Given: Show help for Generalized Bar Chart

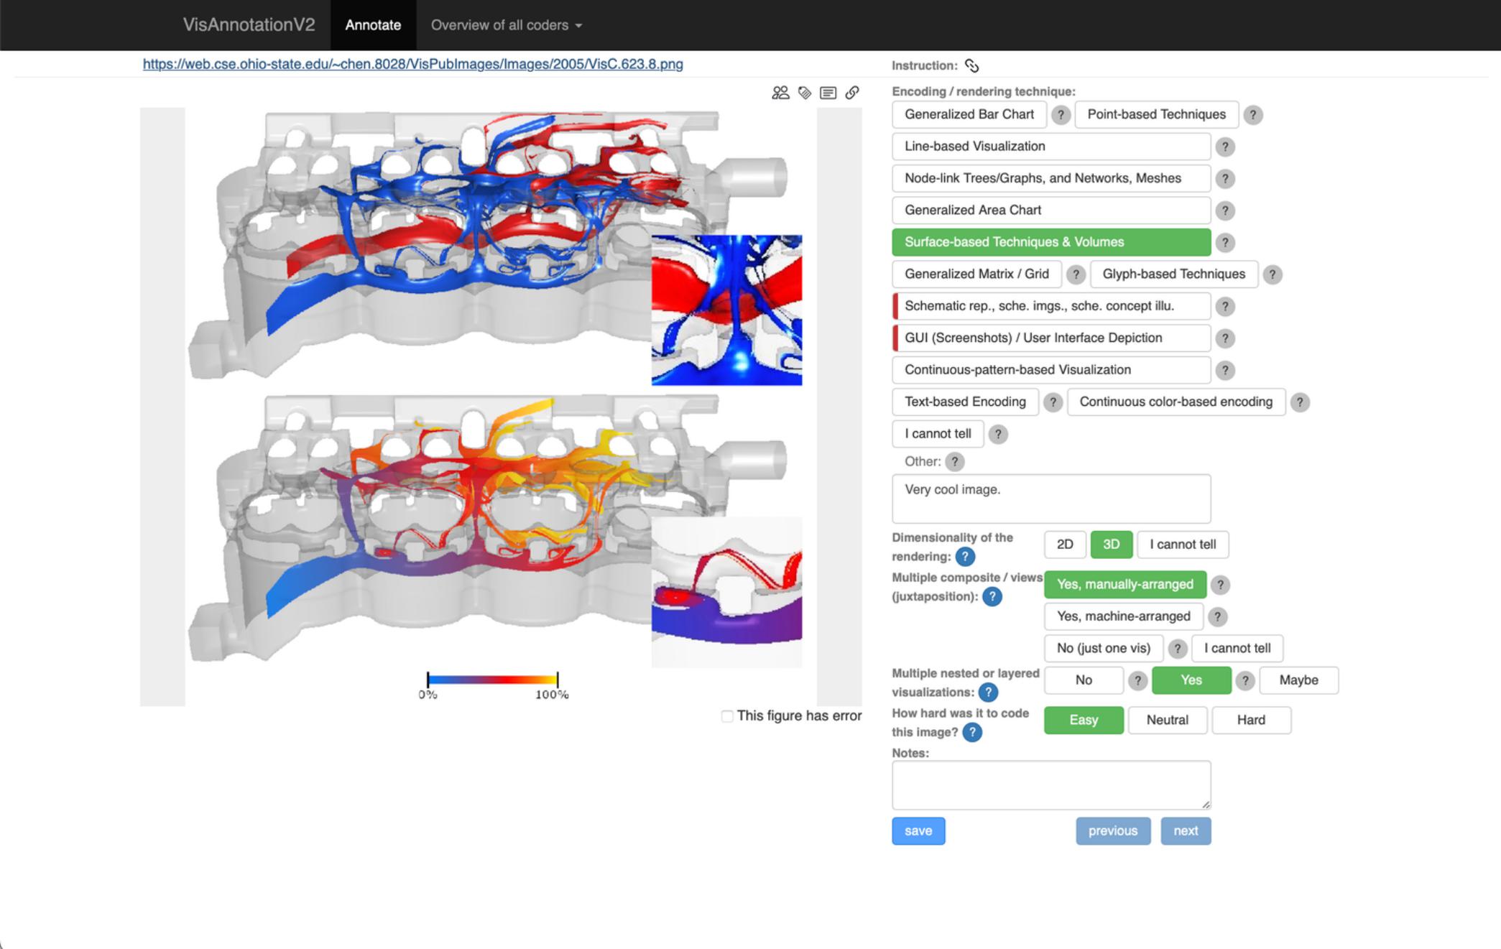Looking at the screenshot, I should (x=1061, y=115).
